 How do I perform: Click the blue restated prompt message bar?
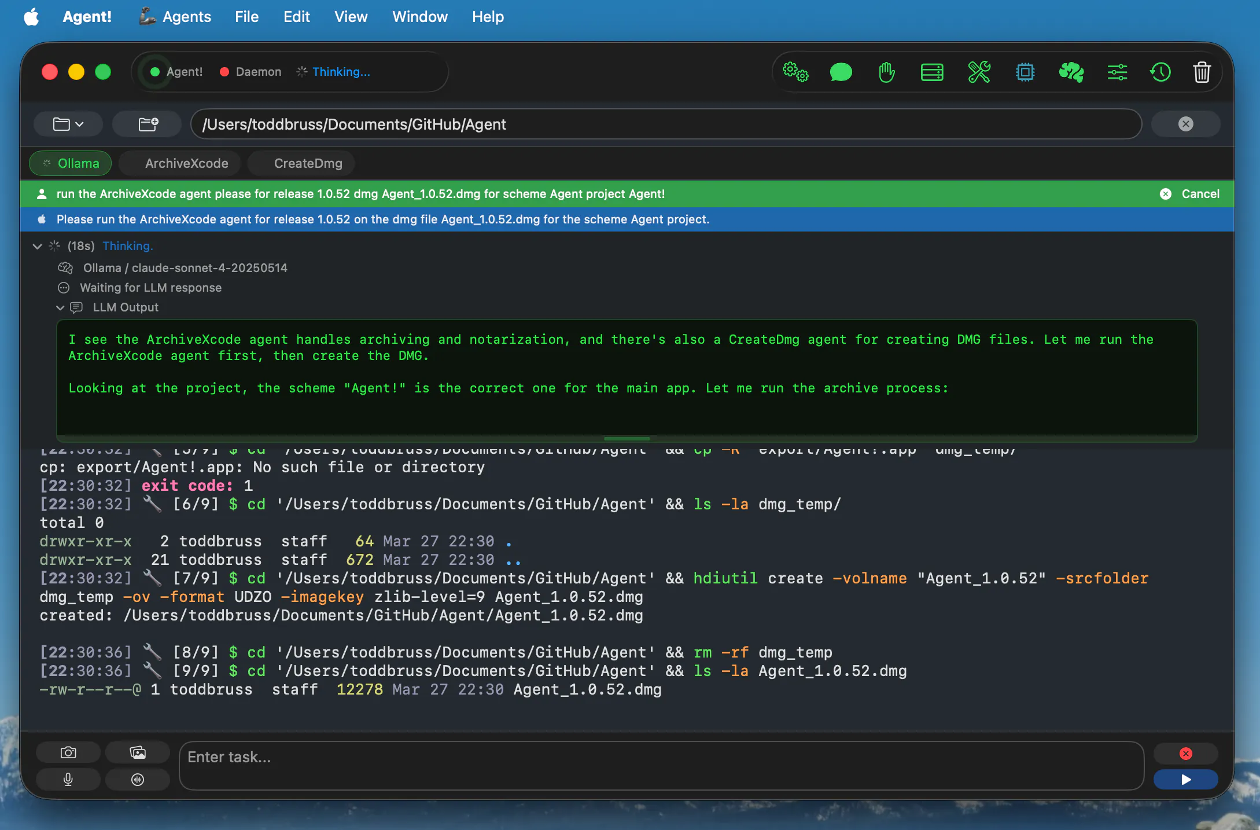(627, 219)
